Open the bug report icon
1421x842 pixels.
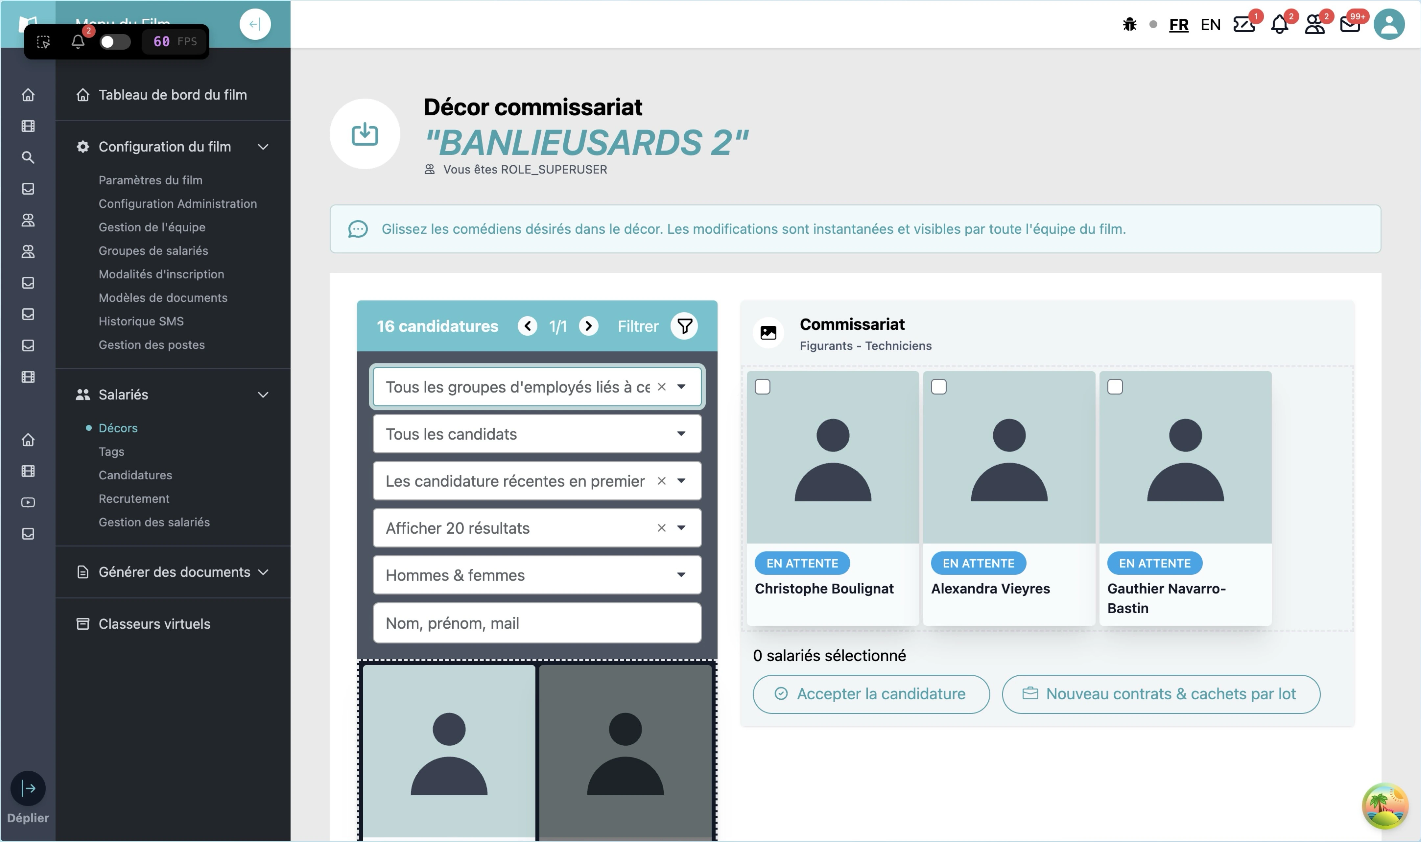coord(1129,24)
